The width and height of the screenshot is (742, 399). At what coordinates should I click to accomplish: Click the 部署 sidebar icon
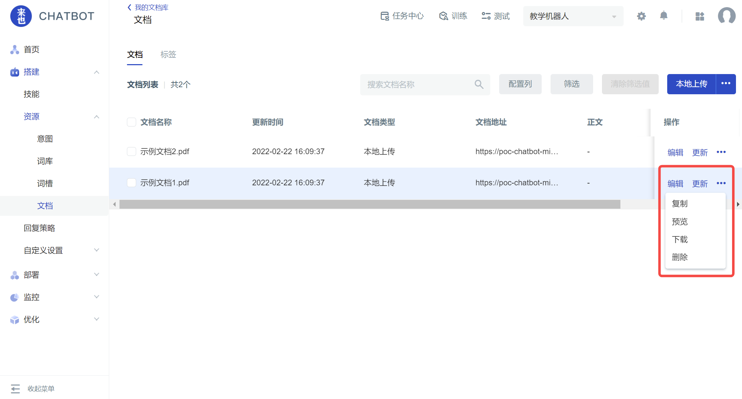(15, 275)
